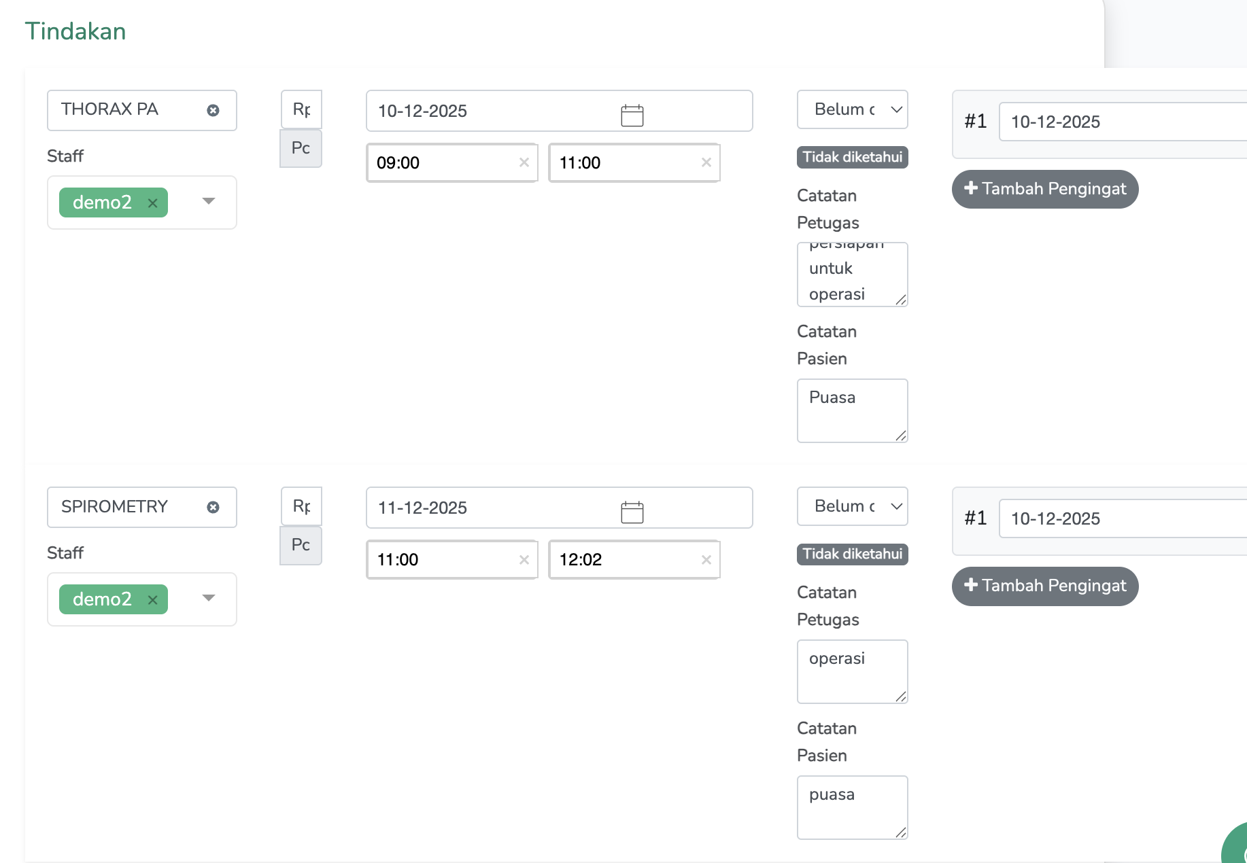Screen dimensions: 1247x863
Task: Select Pc toggle in THORAX PA row
Action: (301, 148)
